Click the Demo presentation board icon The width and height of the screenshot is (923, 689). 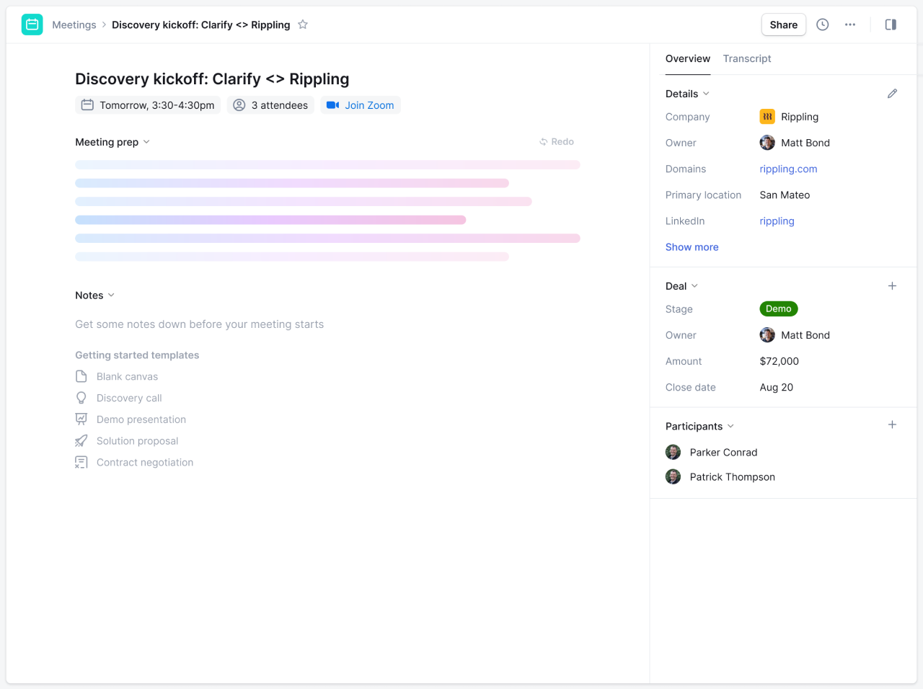pos(81,419)
